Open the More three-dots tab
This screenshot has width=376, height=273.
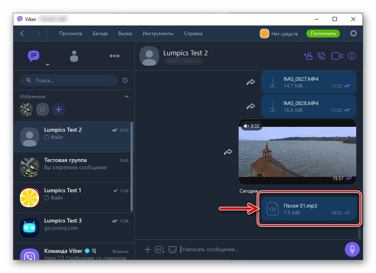(x=114, y=56)
